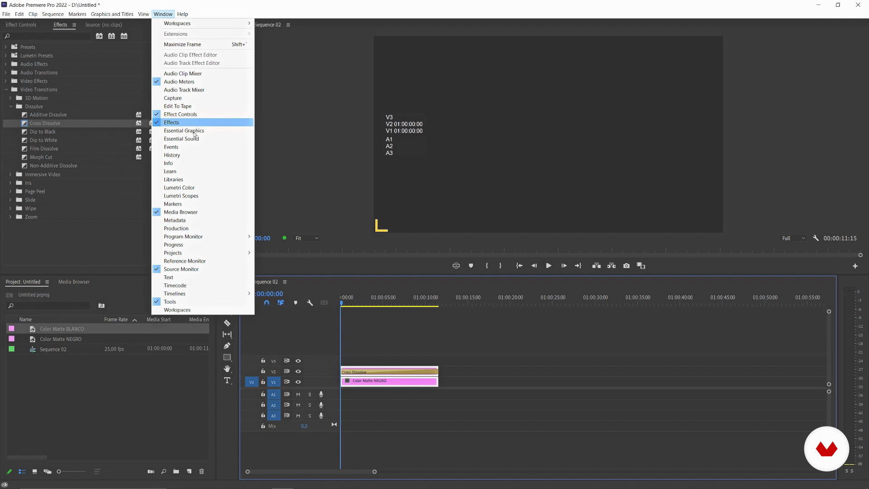
Task: Switch to the Media Browser tab
Action: 74,282
